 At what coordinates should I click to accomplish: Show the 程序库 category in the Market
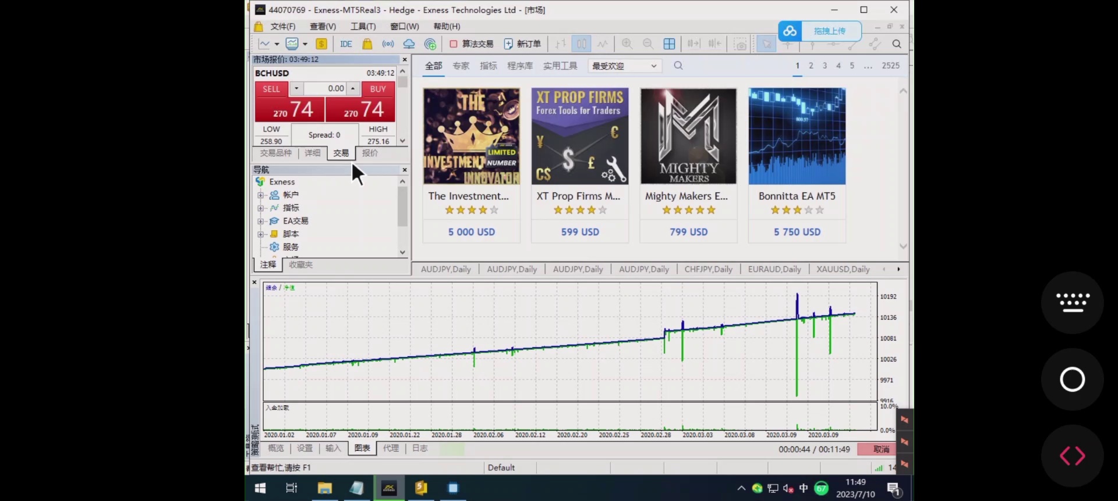coord(520,66)
